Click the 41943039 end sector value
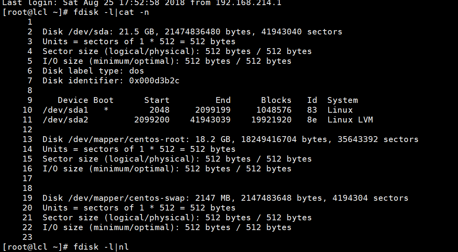This screenshot has width=458, height=252. click(210, 120)
